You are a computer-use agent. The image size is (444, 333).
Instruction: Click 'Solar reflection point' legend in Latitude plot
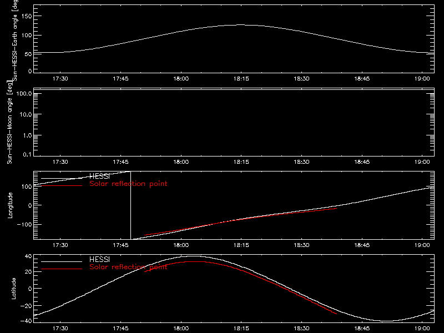tap(128, 267)
